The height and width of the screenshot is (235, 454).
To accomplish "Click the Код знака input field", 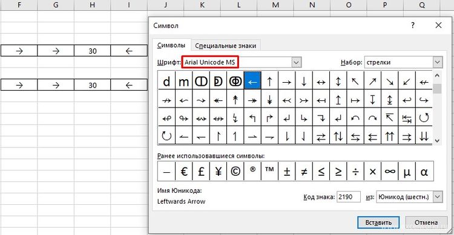I will [x=349, y=197].
